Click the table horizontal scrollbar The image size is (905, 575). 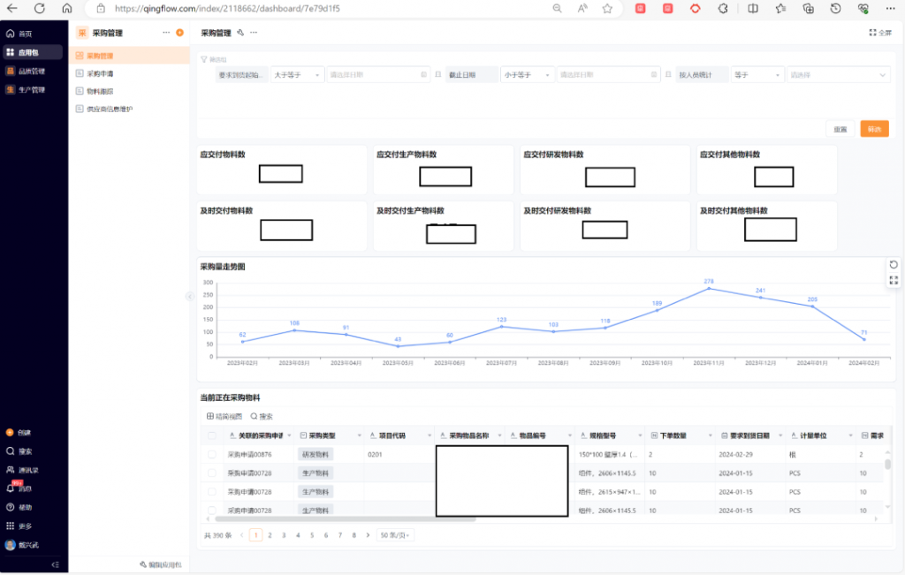[346, 519]
